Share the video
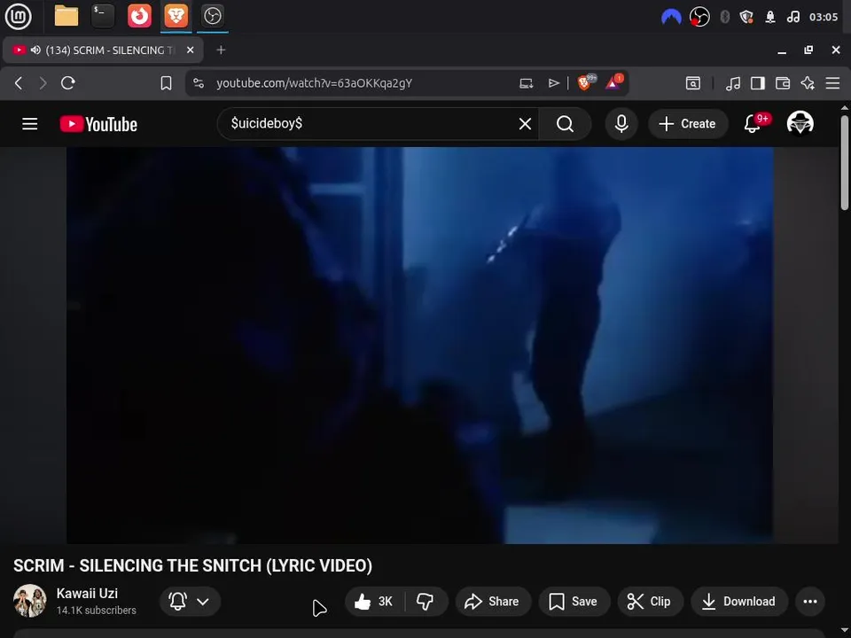The height and width of the screenshot is (638, 851). point(493,601)
